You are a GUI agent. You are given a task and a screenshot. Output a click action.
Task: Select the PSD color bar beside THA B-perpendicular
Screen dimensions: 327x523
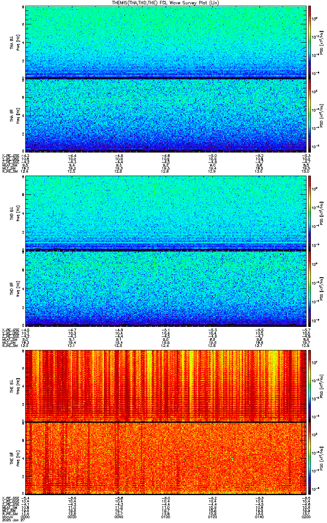coord(310,42)
